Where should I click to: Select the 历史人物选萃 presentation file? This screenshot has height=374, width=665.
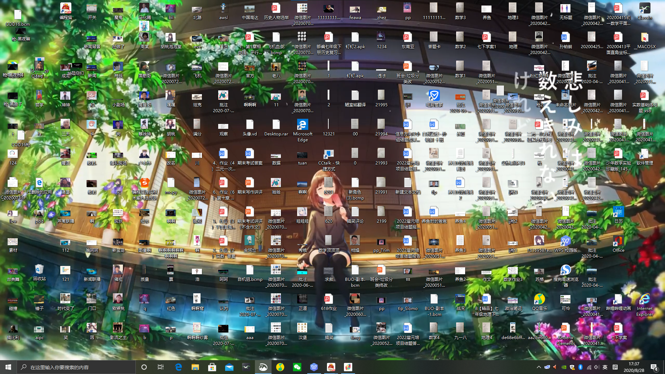(276, 11)
